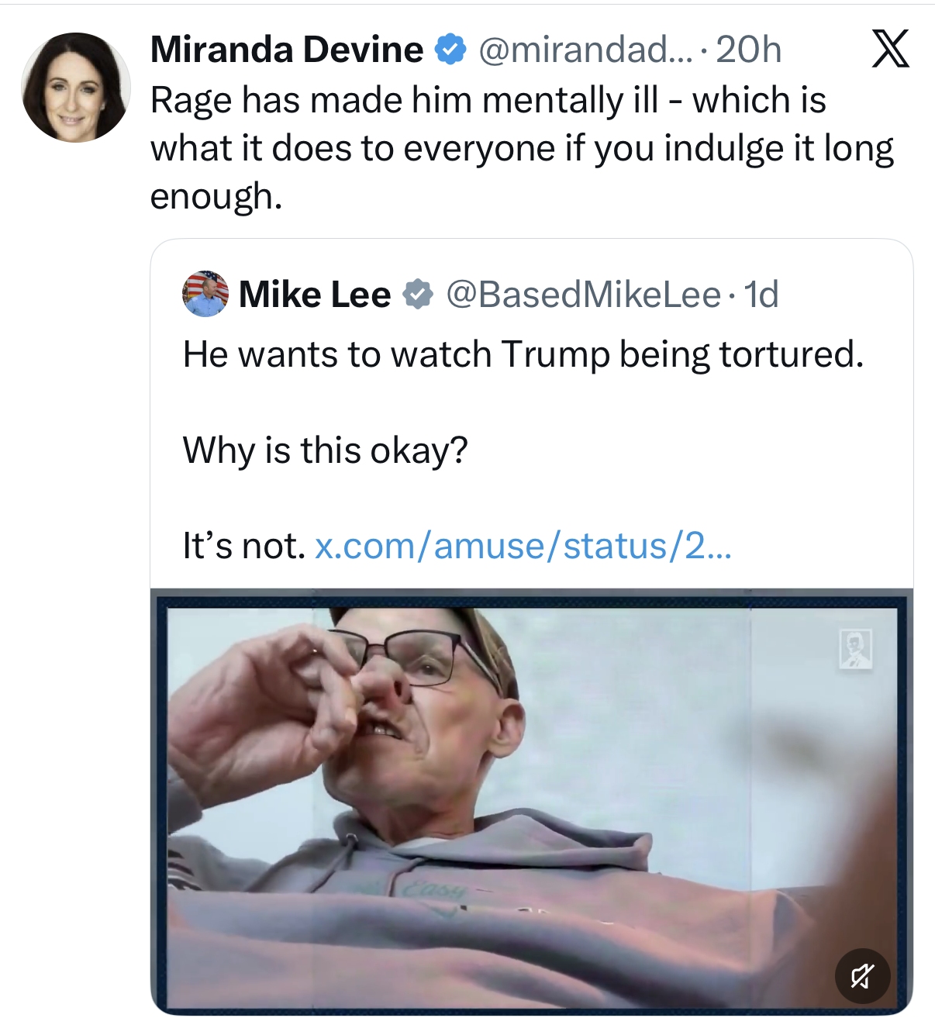This screenshot has height=1018, width=935.
Task: Click the word "enough." in the main post
Action: click(216, 196)
